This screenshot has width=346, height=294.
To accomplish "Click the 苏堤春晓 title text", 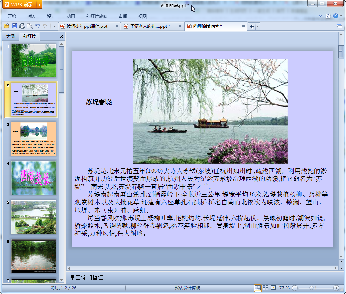I will (x=99, y=102).
